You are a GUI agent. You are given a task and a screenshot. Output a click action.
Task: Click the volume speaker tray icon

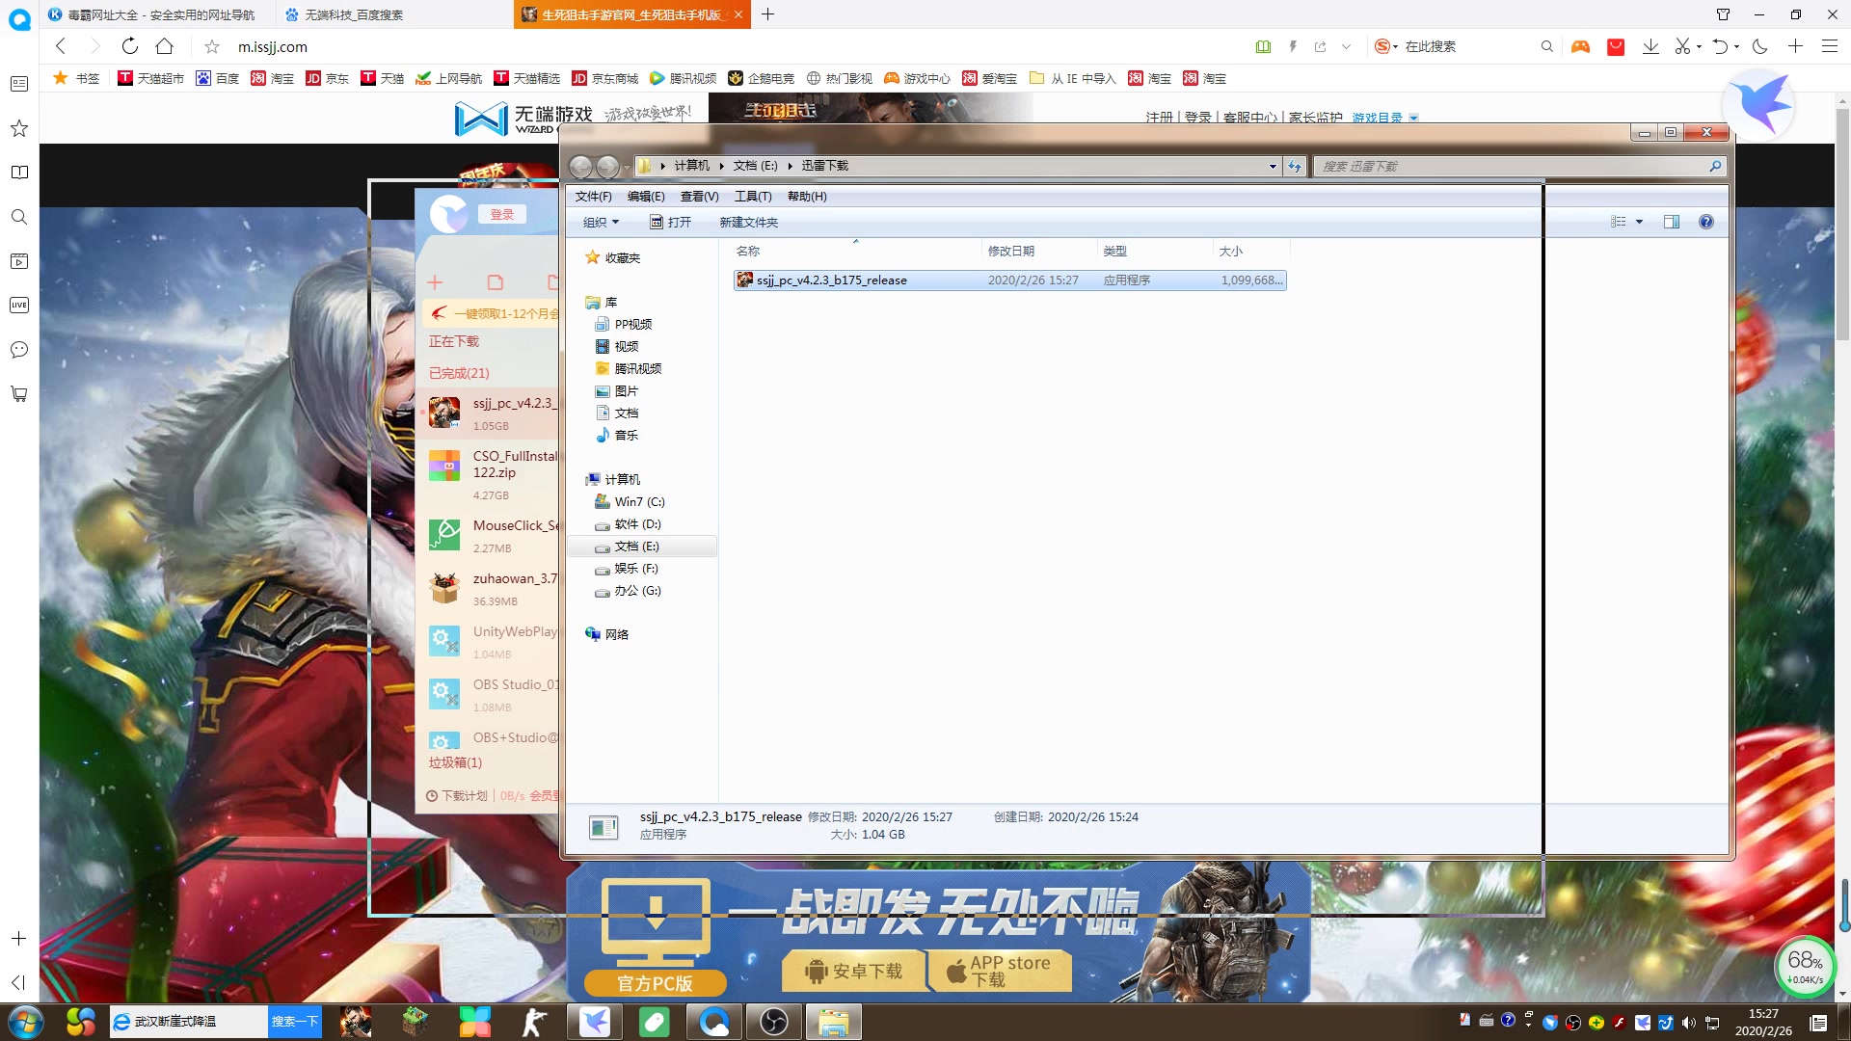click(x=1688, y=1023)
